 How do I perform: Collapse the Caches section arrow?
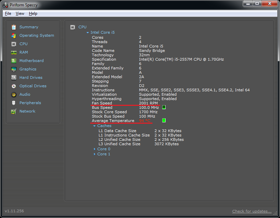[x=95, y=126]
